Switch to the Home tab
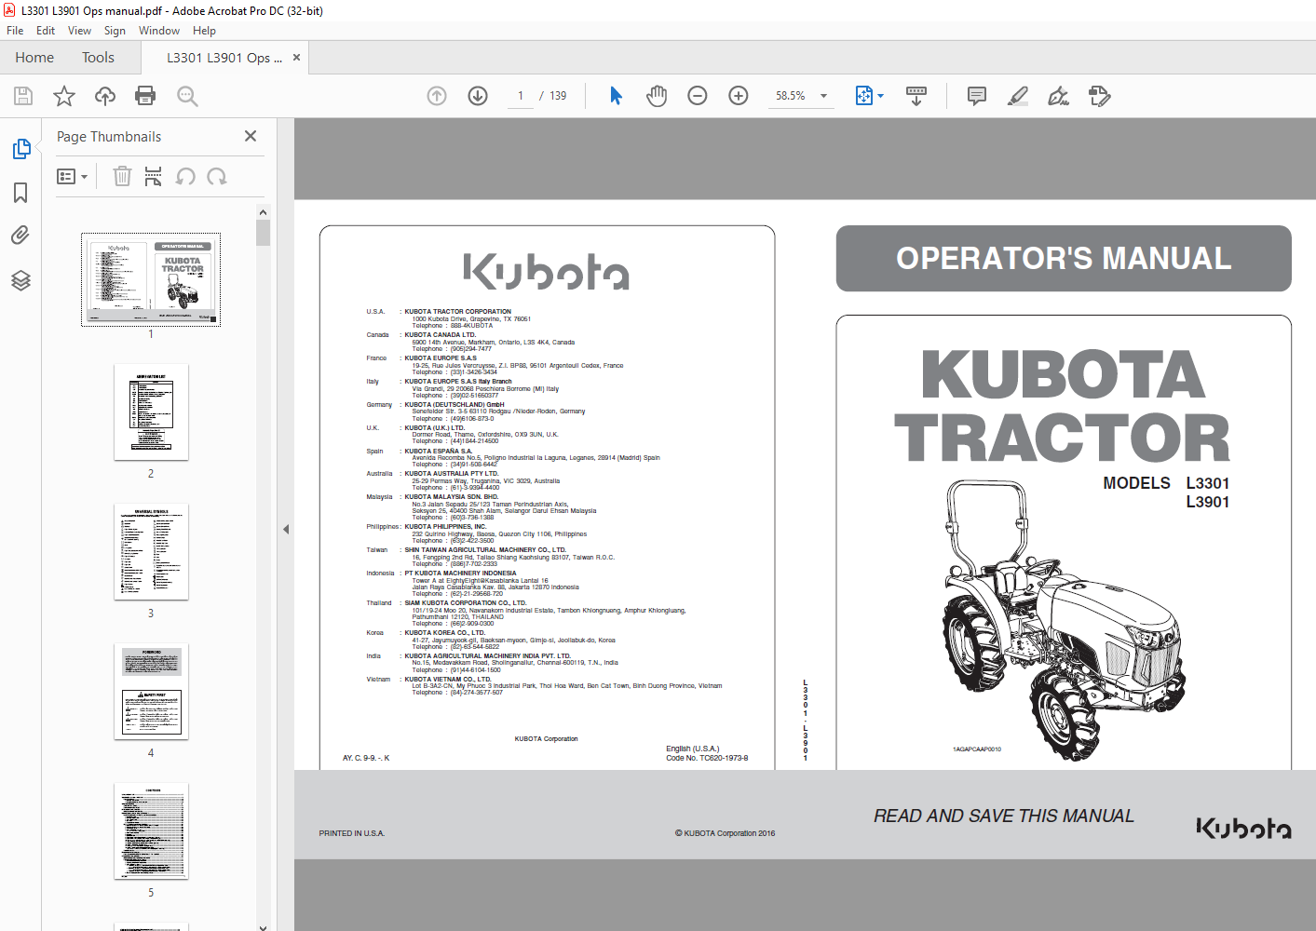Viewport: 1316px width, 931px height. point(34,58)
